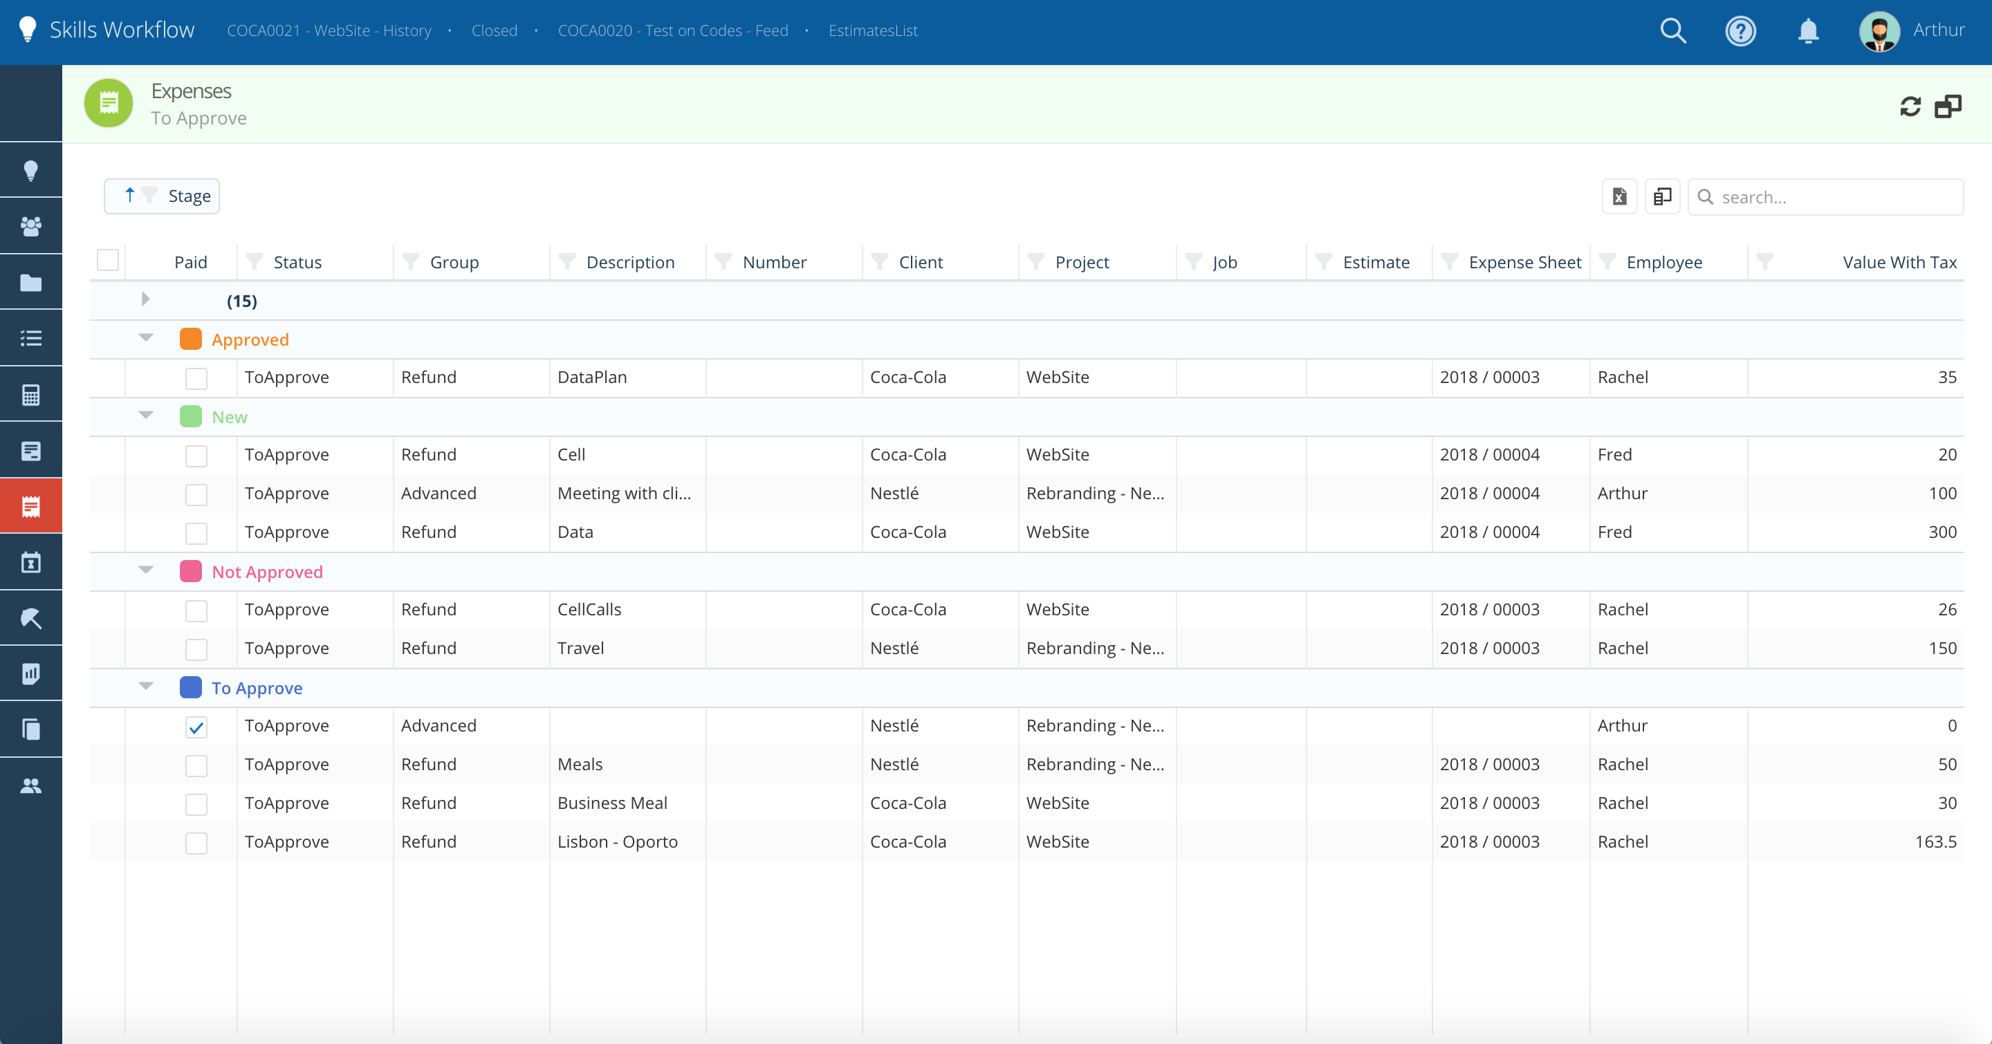
Task: Click the help question mark icon
Action: [x=1740, y=31]
